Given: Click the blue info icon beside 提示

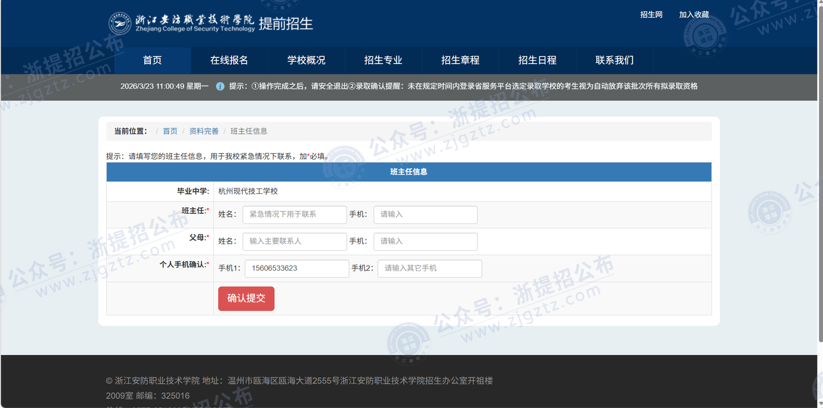Looking at the screenshot, I should point(220,87).
